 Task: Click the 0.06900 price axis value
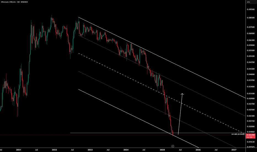tap(251, 33)
